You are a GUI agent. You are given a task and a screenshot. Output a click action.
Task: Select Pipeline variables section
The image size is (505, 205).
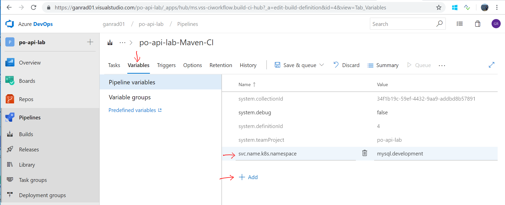pyautogui.click(x=161, y=82)
